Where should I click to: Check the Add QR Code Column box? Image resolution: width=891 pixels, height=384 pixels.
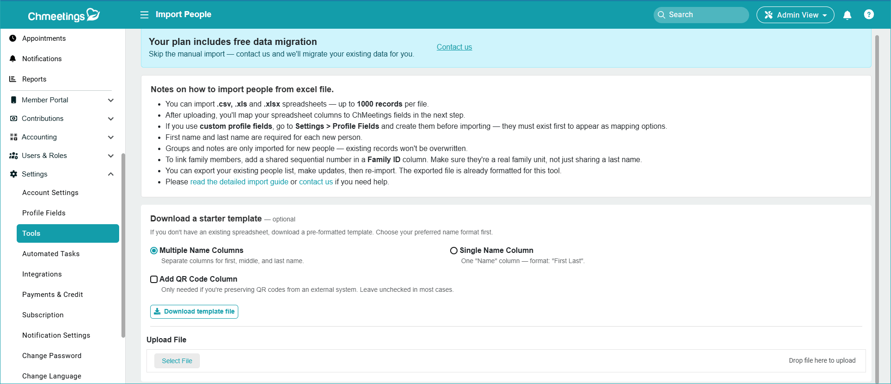(x=154, y=279)
